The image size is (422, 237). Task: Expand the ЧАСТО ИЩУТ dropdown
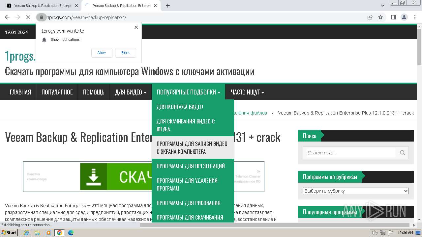(247, 92)
